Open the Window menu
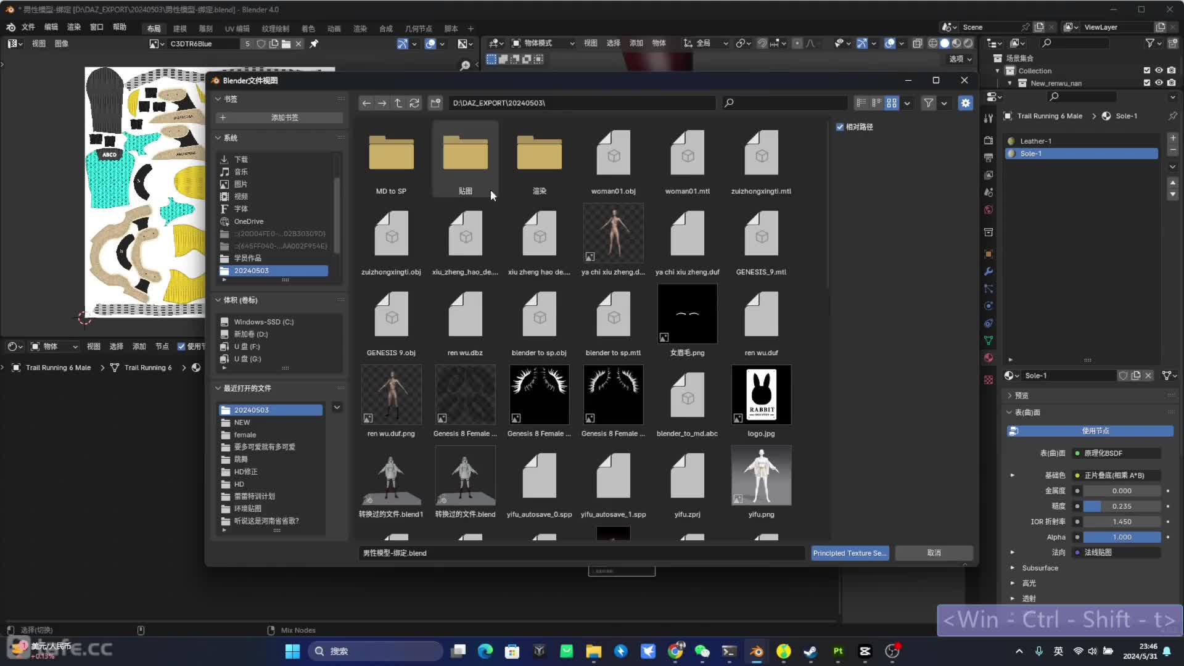Screen dimensions: 1184x666 point(97,27)
